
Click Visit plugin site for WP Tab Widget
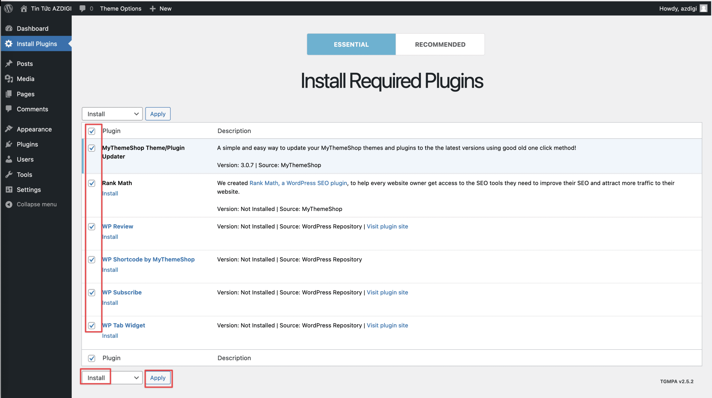coord(387,325)
